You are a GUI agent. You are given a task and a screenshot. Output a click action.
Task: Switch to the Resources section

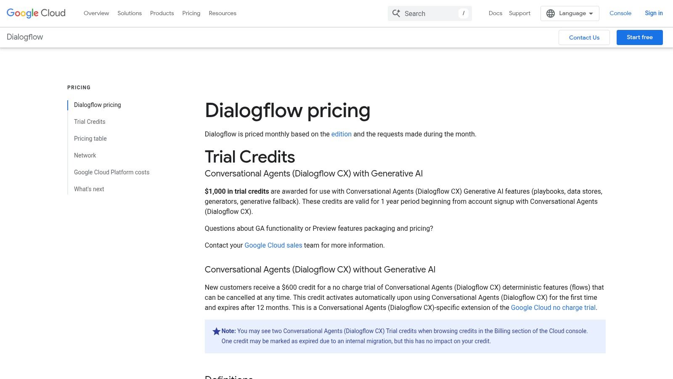[x=223, y=13]
